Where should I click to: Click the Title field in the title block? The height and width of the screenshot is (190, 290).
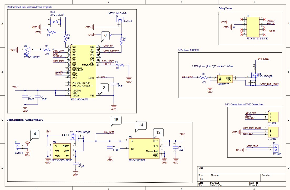tap(200, 168)
